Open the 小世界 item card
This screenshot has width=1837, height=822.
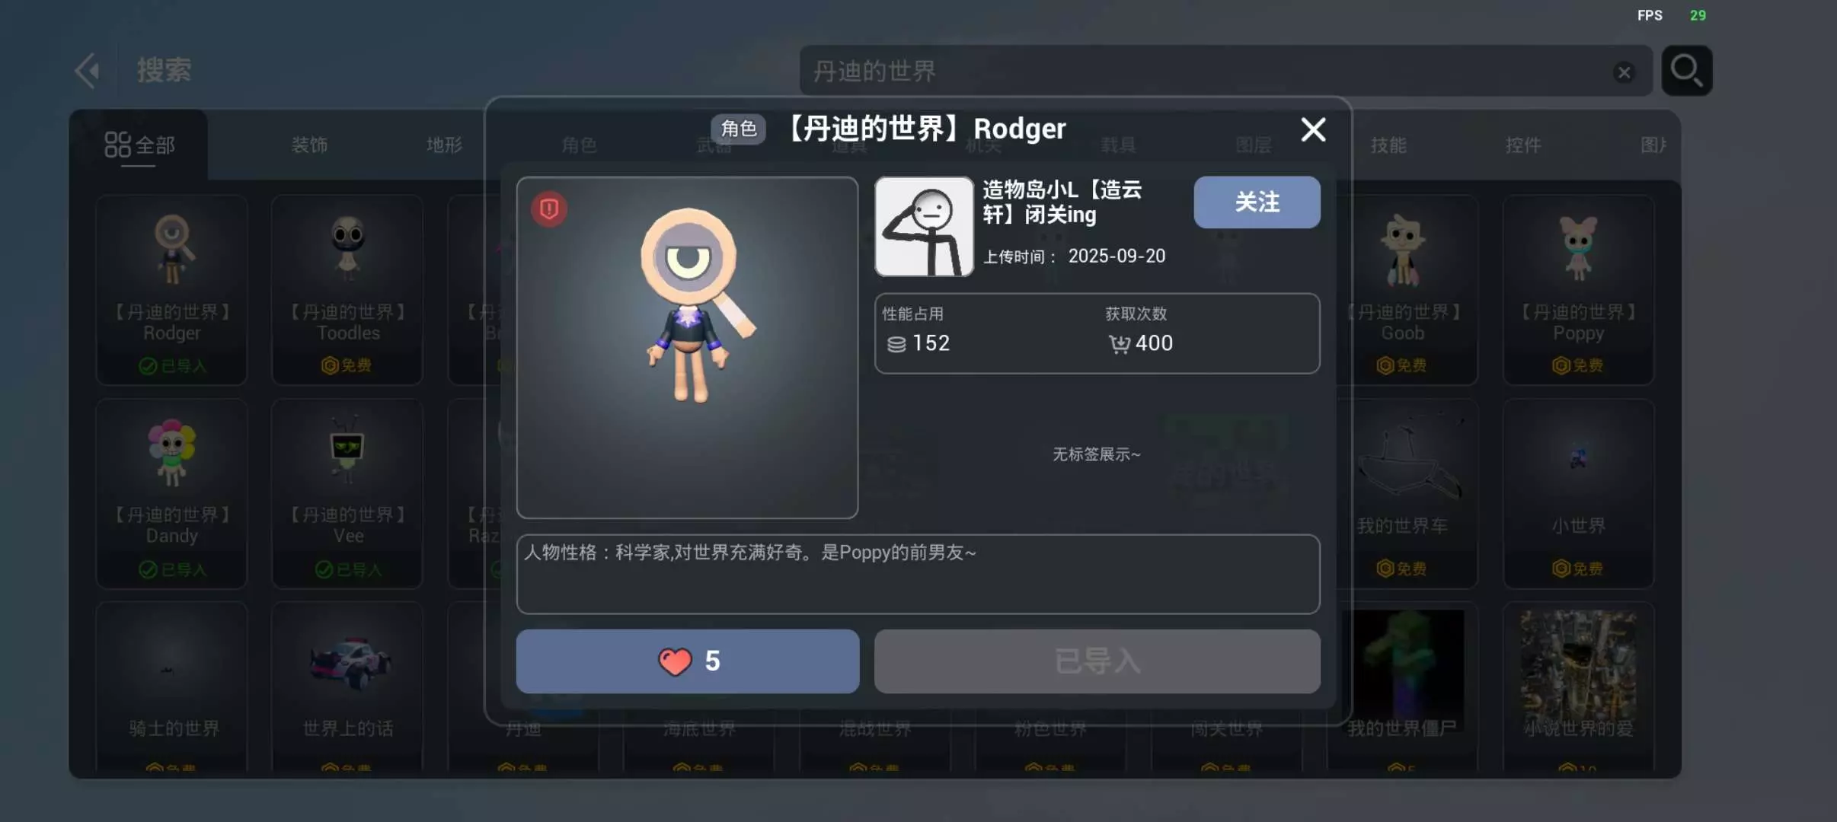pos(1578,493)
